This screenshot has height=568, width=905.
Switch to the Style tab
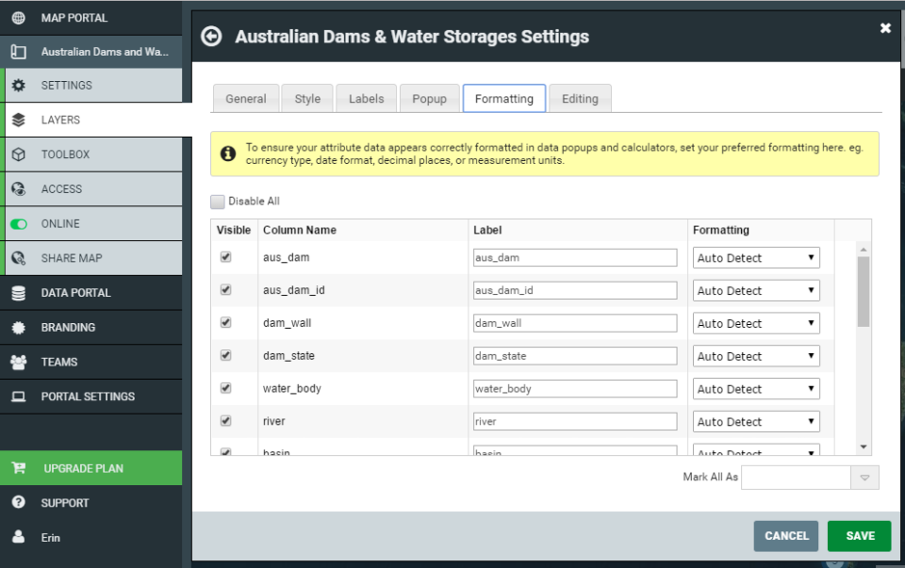tap(307, 99)
